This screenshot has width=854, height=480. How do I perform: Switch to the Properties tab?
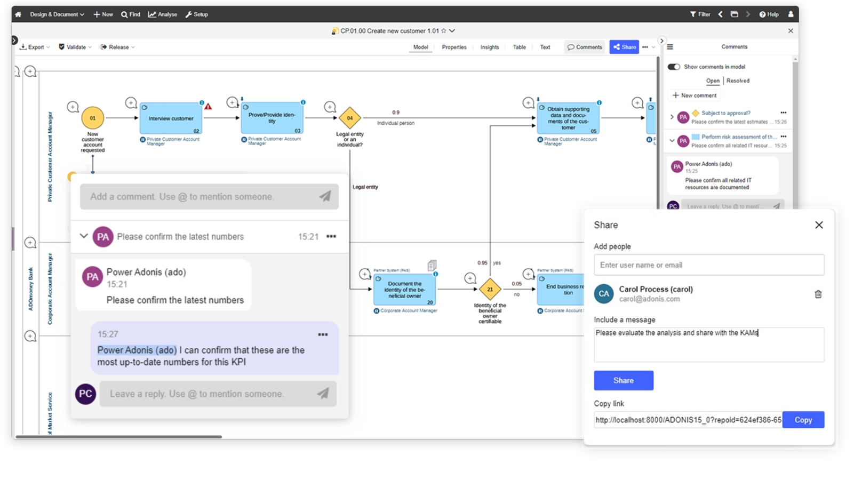click(454, 47)
